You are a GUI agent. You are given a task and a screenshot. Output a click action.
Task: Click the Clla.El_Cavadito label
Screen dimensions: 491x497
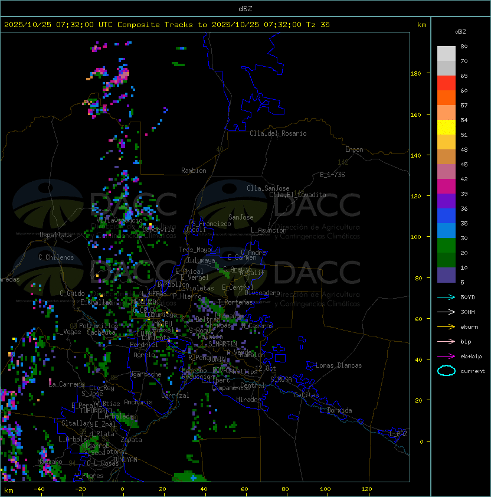pyautogui.click(x=297, y=195)
